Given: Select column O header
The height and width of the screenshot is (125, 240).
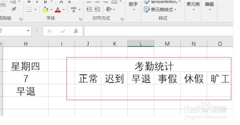Looking at the screenshot, I should [x=220, y=44].
